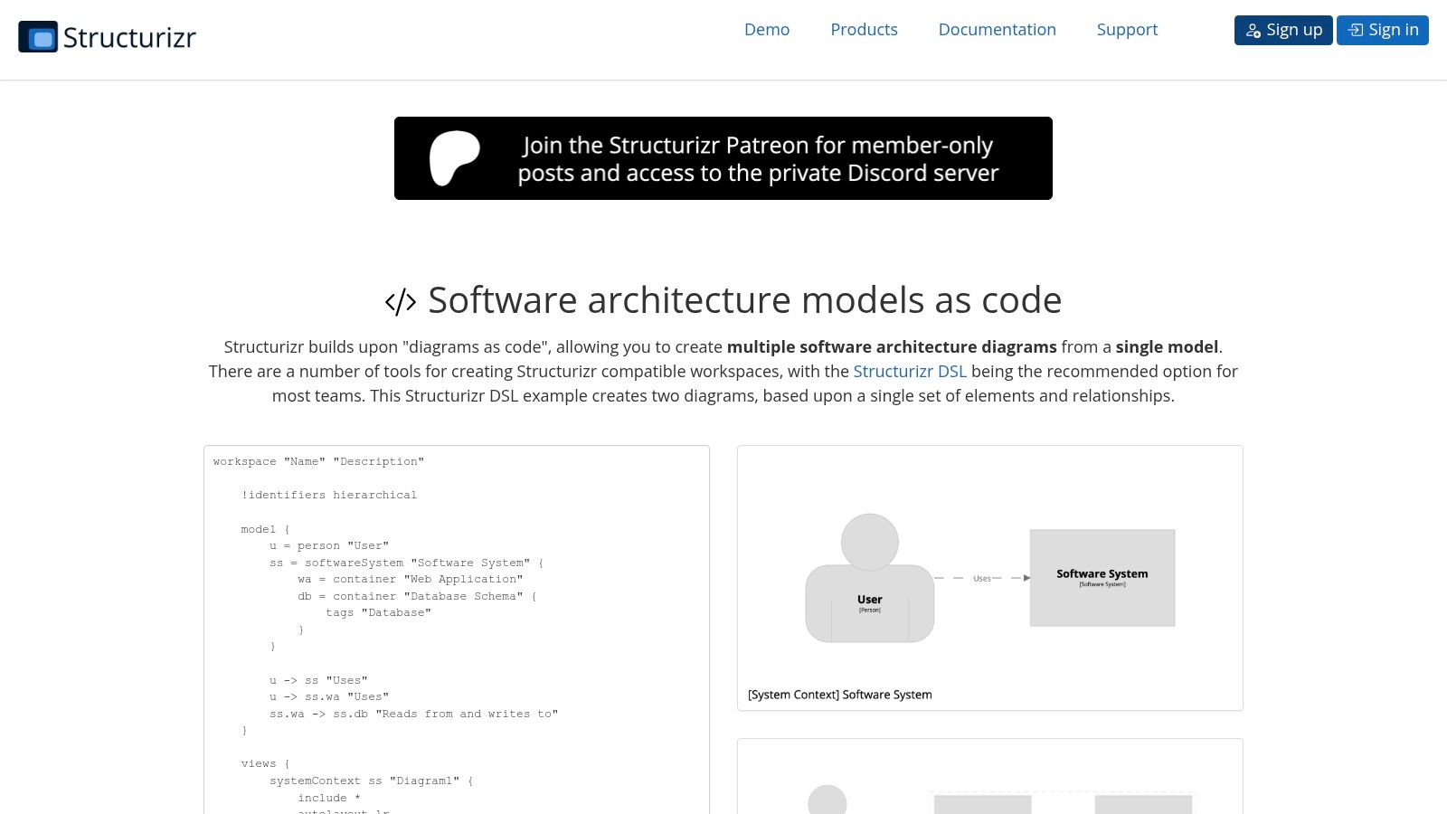Click the 'u = person "User"' code line
This screenshot has width=1447, height=814.
point(329,545)
